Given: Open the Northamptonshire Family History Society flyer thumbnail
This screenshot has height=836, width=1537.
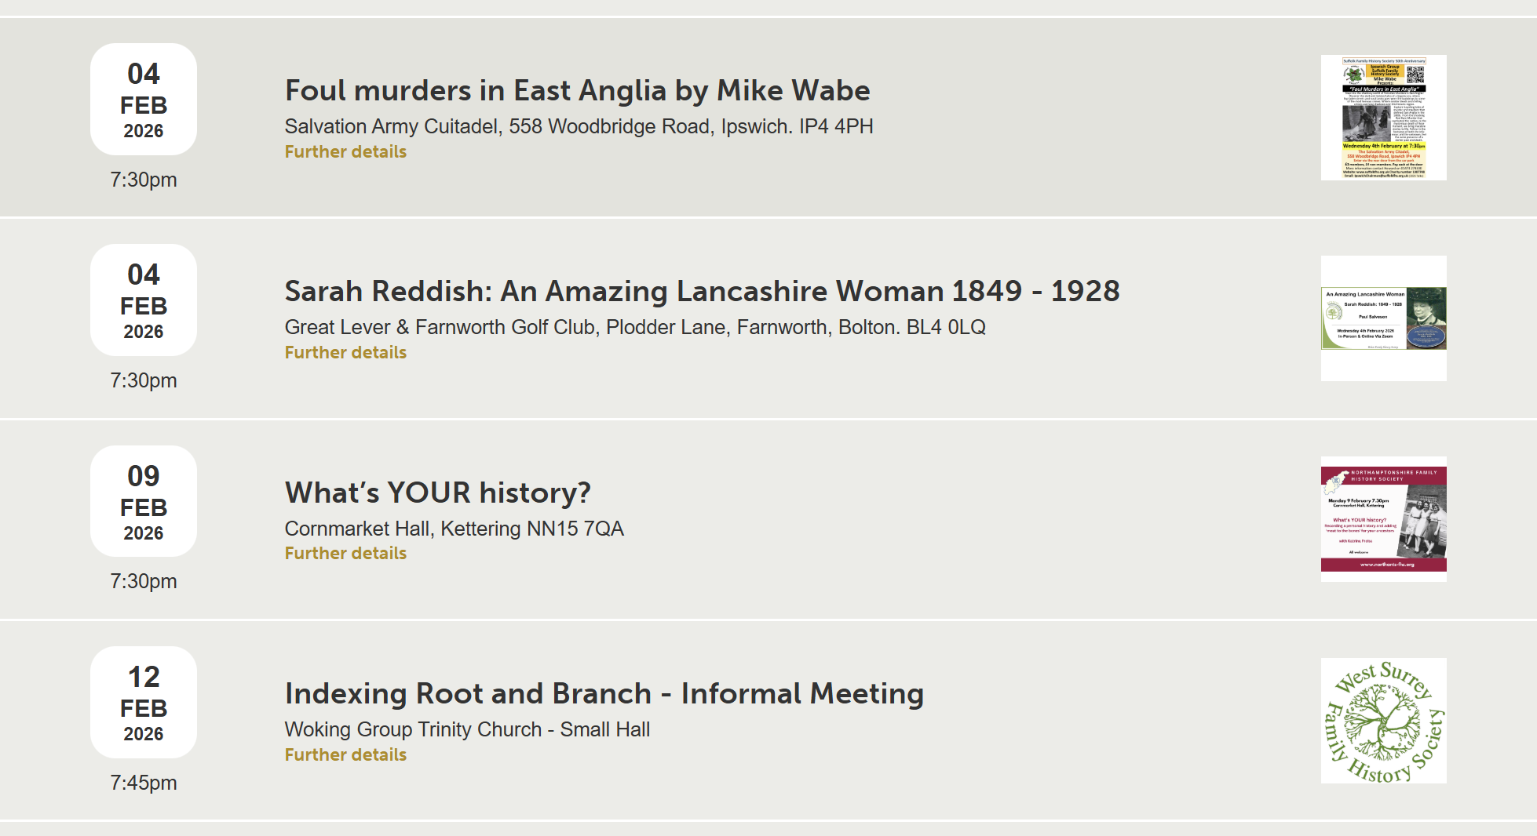Looking at the screenshot, I should 1383,519.
